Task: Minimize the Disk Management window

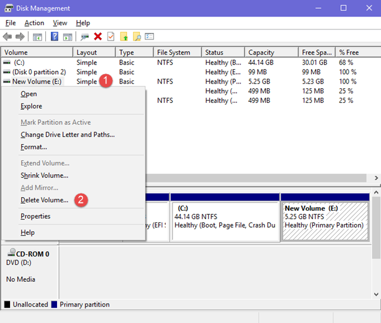Action: click(318, 8)
